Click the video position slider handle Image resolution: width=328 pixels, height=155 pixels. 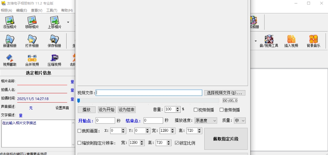pyautogui.click(x=79, y=101)
